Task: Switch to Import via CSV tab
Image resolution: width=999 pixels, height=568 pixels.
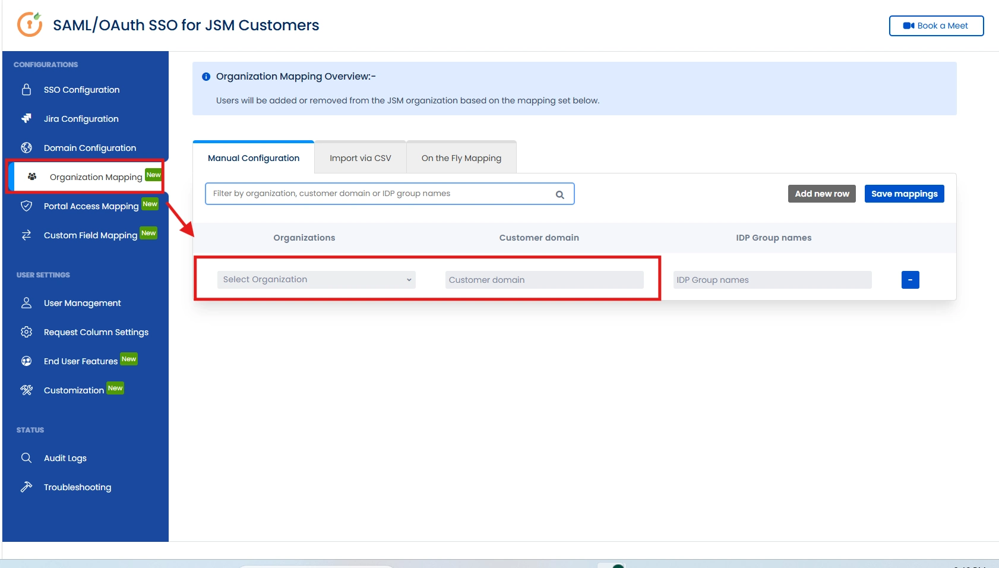Action: click(x=361, y=158)
